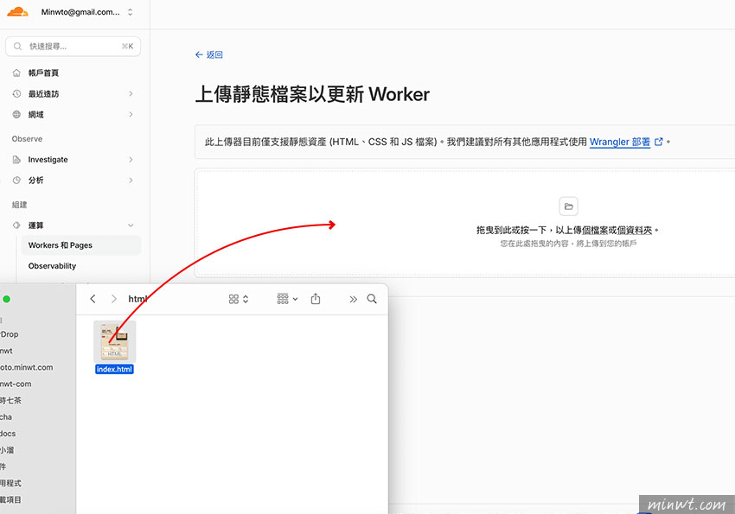Expand the 網域 chevron
Image resolution: width=735 pixels, height=514 pixels.
coord(131,114)
